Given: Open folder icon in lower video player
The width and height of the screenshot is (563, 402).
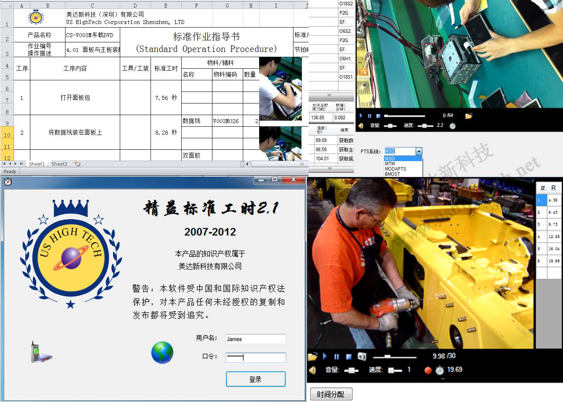Looking at the screenshot, I should [x=313, y=356].
